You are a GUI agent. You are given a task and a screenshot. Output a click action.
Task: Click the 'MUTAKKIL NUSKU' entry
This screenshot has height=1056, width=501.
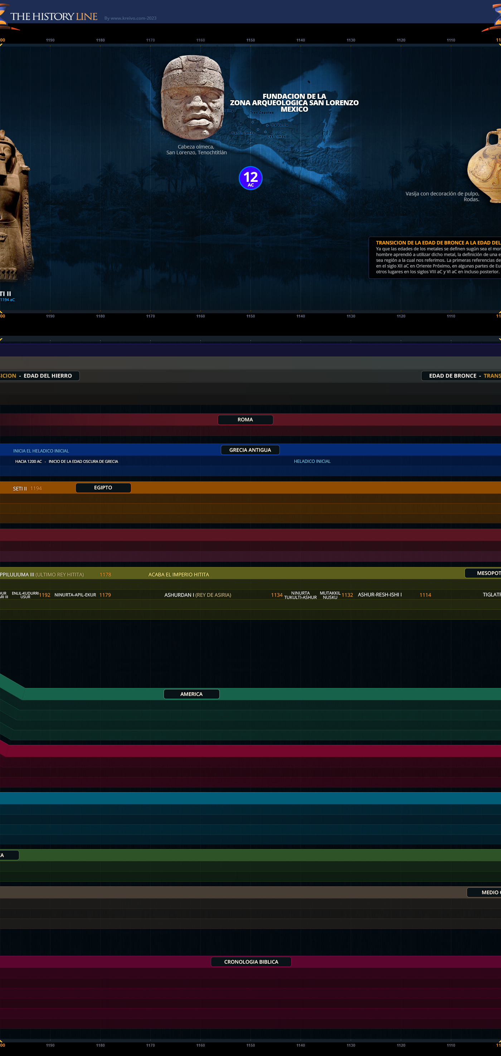(330, 595)
